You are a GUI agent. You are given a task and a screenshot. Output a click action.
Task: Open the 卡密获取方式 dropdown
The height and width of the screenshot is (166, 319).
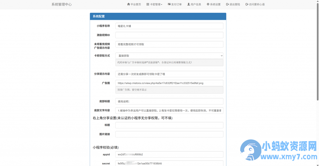[169, 56]
